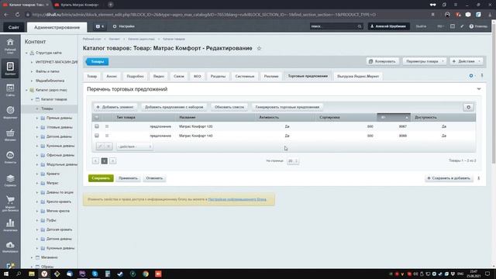Switch to the SEO tab
The width and height of the screenshot is (496, 279).
(x=198, y=76)
